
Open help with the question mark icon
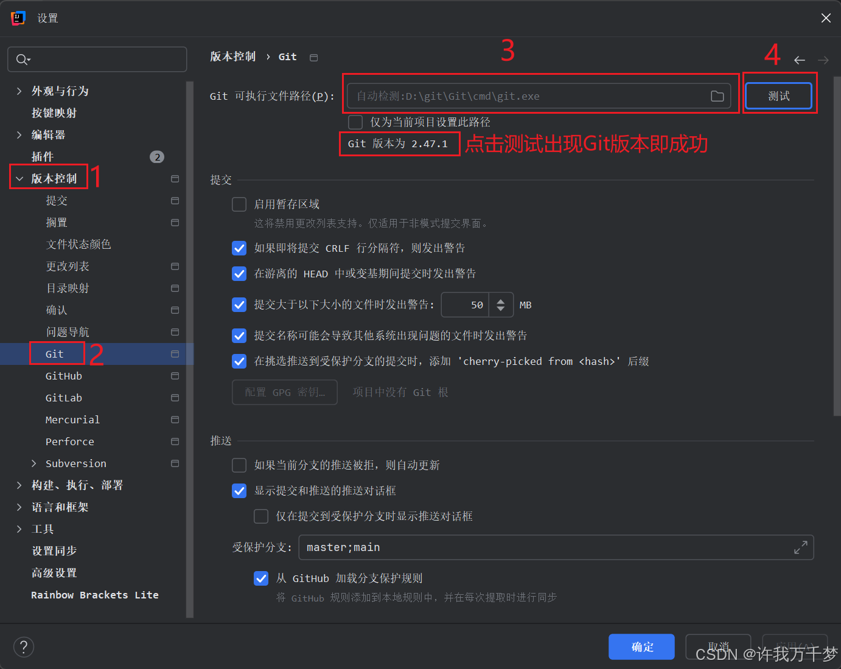[x=24, y=646]
